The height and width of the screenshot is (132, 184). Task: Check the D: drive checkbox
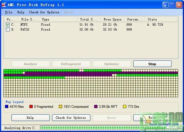point(8,30)
